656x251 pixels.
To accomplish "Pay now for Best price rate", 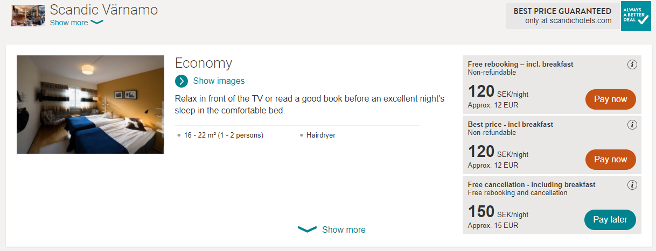I will [x=611, y=160].
